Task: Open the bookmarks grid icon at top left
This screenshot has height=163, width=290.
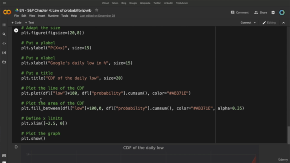Action: coord(5,3)
